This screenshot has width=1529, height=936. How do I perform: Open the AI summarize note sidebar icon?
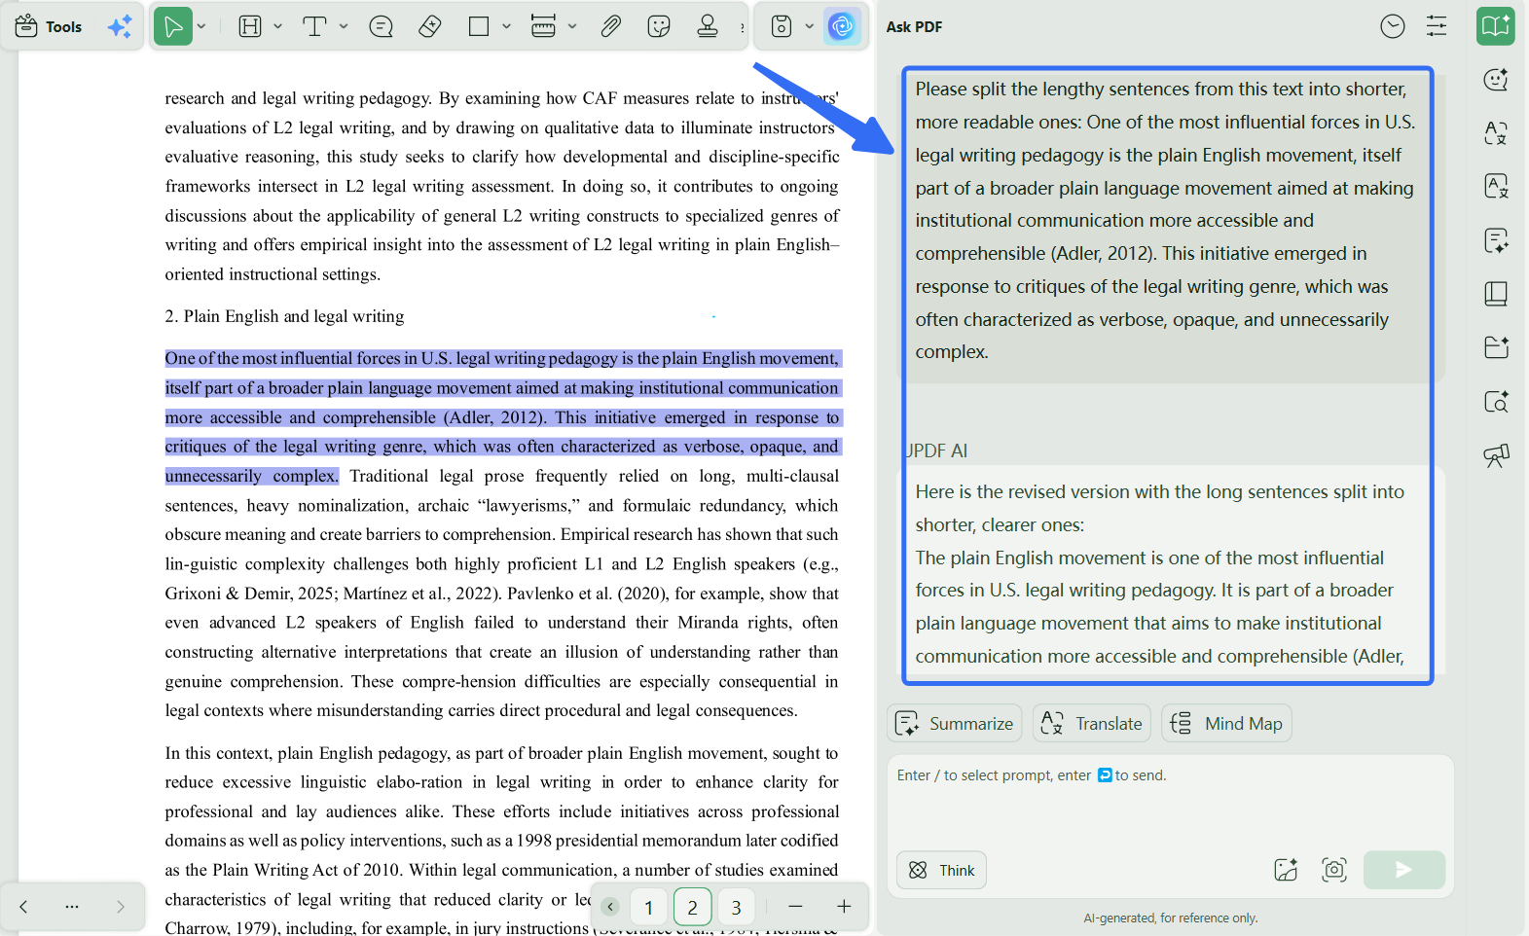tap(1496, 240)
